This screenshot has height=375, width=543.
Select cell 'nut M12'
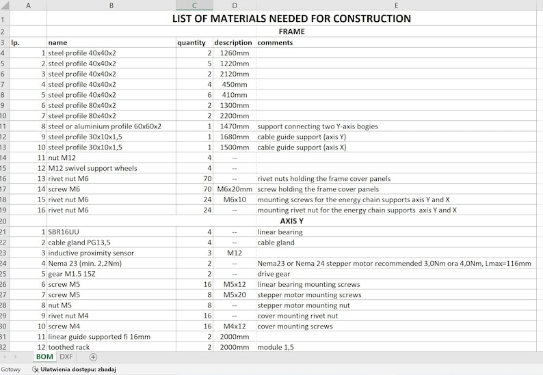[x=111, y=158]
